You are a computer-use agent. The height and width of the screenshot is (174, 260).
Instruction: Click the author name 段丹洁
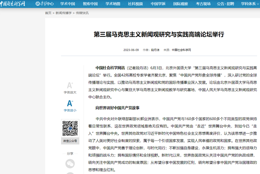pos(155,50)
